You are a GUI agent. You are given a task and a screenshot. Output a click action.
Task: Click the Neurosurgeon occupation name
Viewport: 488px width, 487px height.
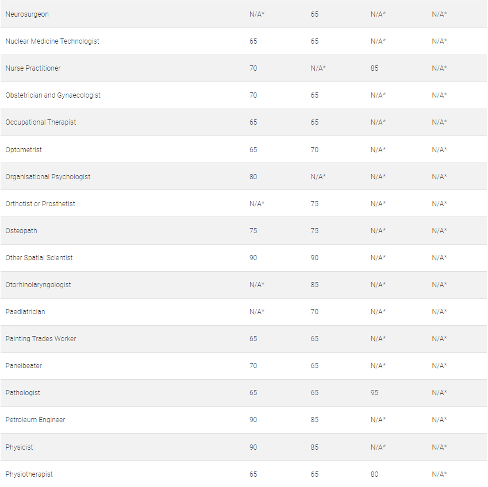pos(27,14)
